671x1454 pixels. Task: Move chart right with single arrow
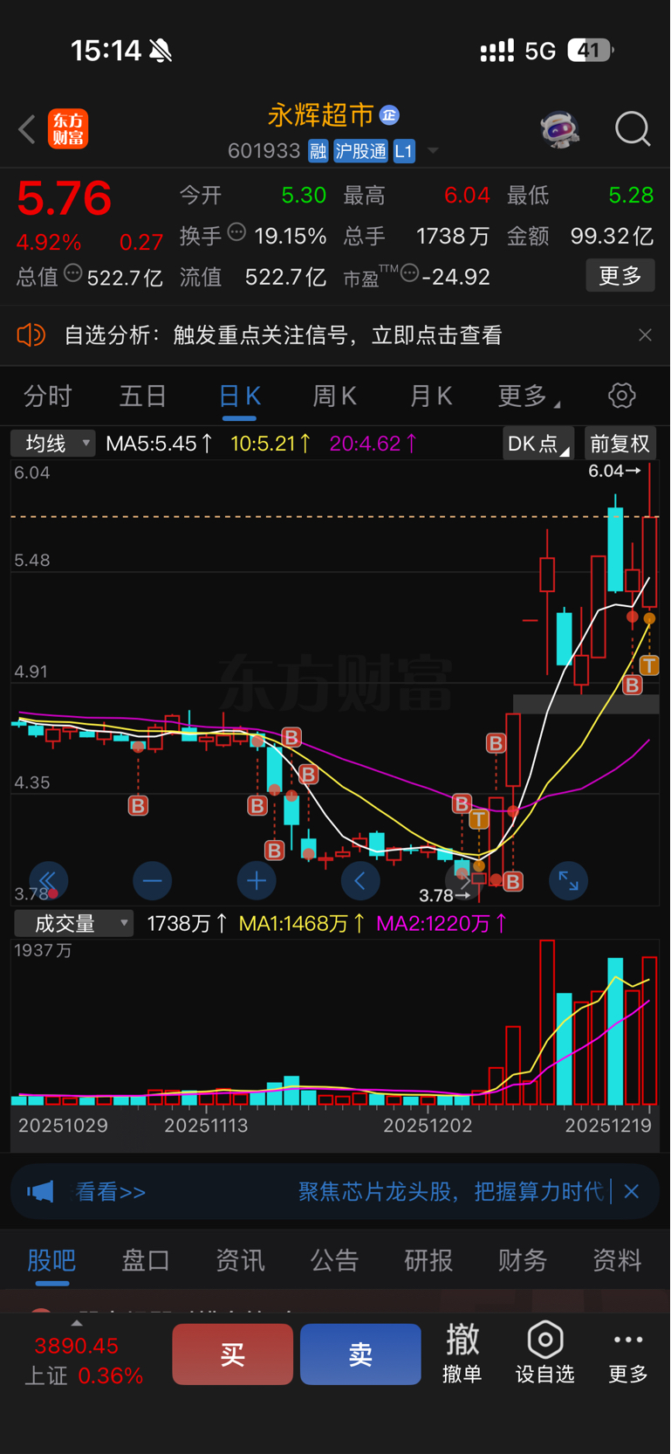tap(464, 880)
